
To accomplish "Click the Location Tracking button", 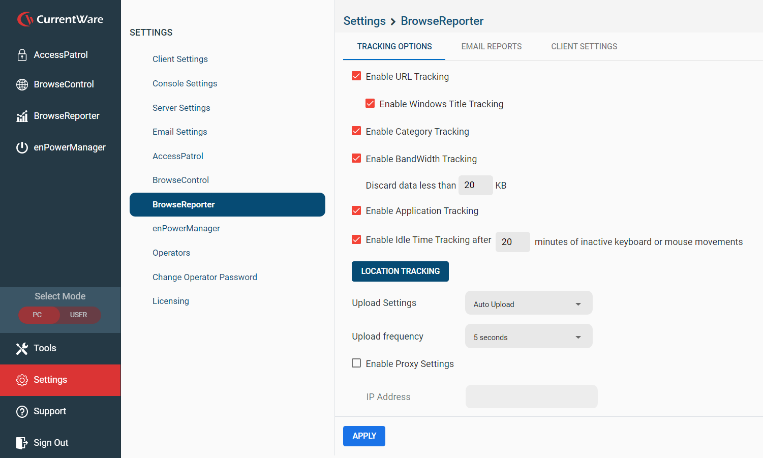I will click(400, 271).
